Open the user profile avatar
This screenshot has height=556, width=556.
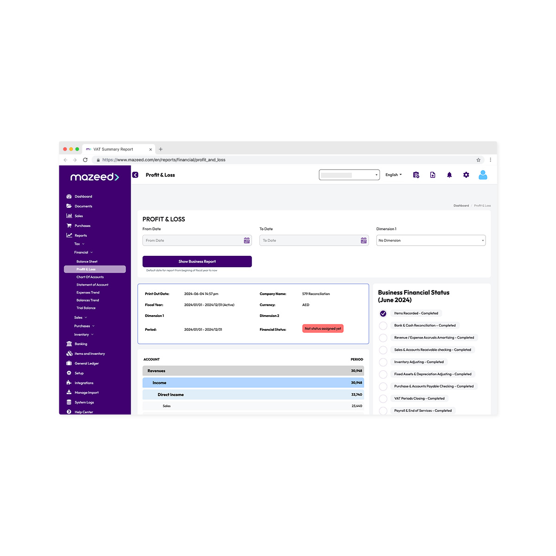(x=483, y=175)
